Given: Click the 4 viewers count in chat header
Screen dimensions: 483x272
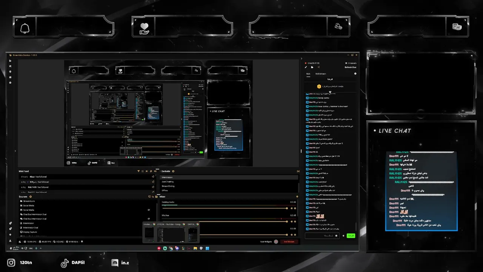Looking at the screenshot, I should [351, 63].
